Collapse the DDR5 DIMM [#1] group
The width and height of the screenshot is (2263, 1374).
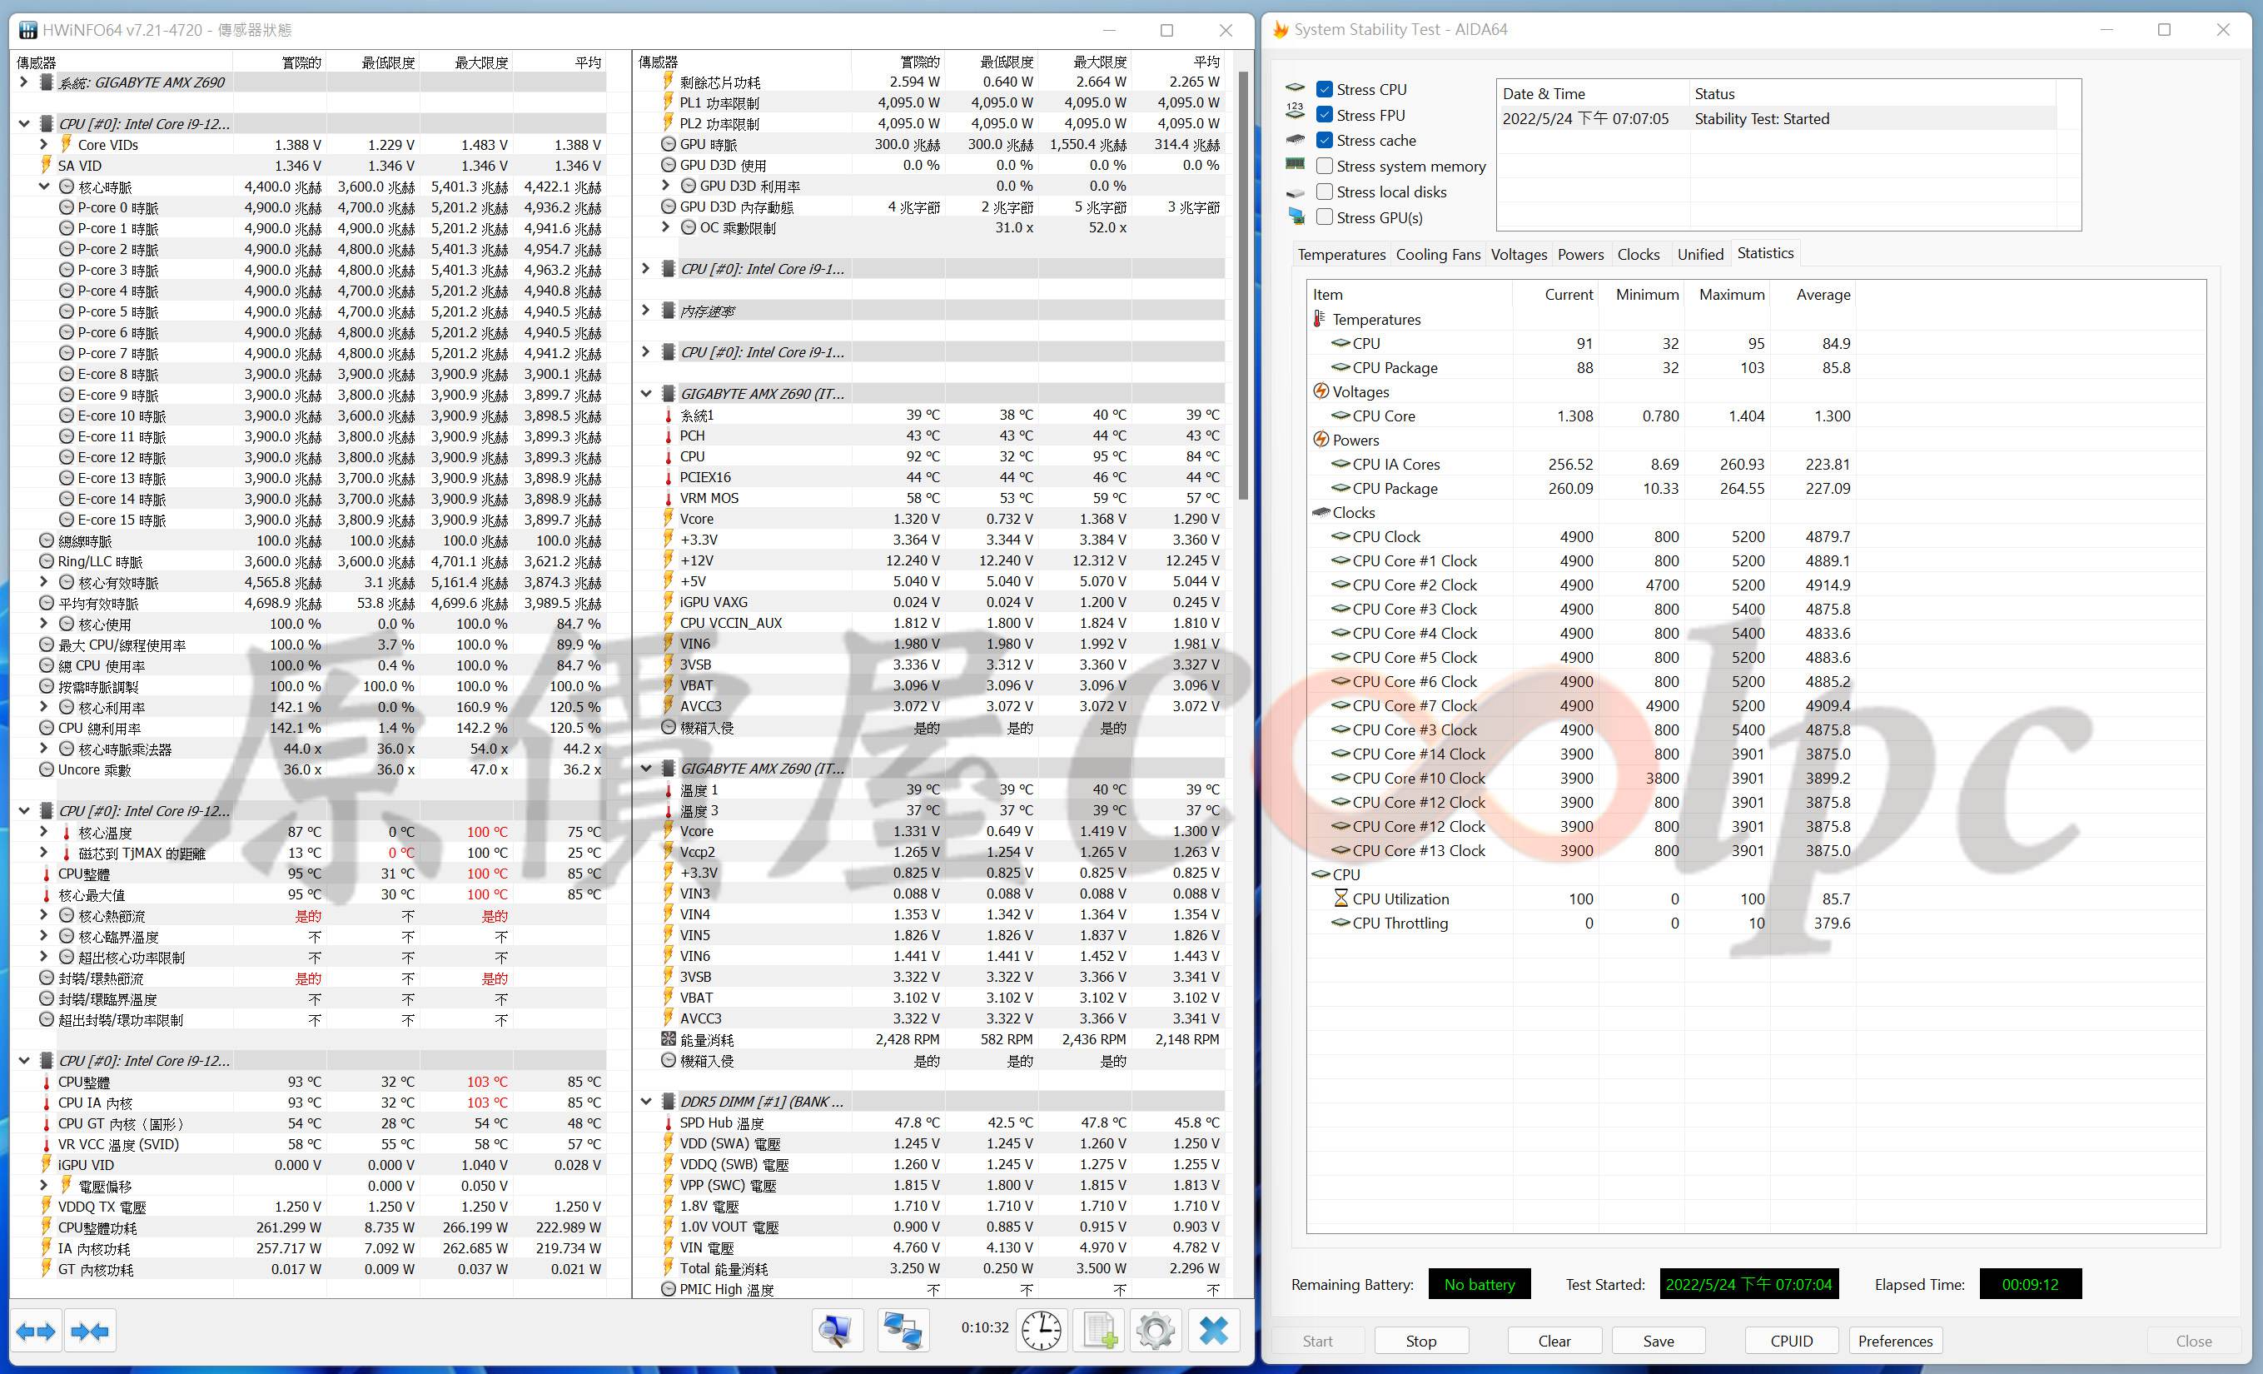pos(645,1101)
